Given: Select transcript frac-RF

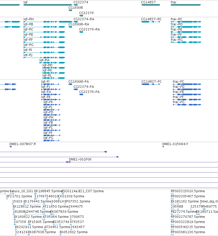Looking at the screenshot, I should (186, 37).
